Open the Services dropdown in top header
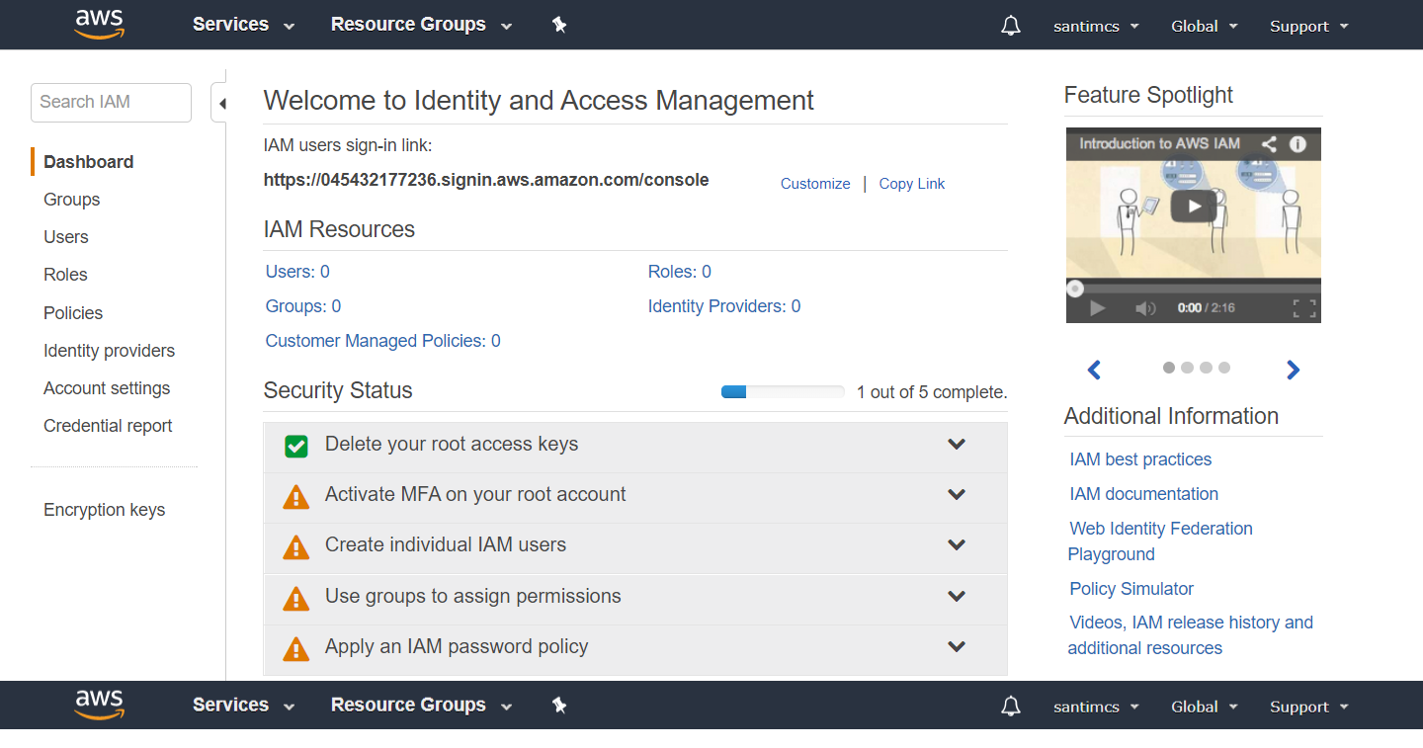This screenshot has height=748, width=1423. 244,25
